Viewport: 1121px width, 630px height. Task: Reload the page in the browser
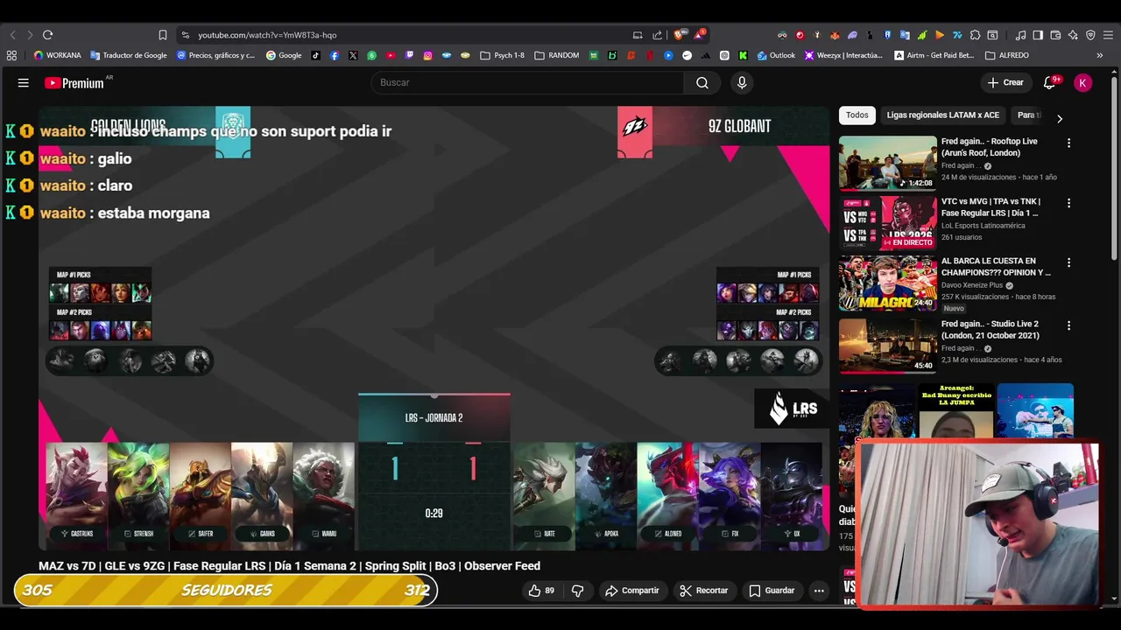[x=47, y=35]
